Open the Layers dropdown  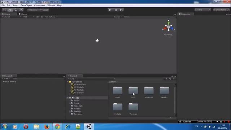(x=203, y=10)
